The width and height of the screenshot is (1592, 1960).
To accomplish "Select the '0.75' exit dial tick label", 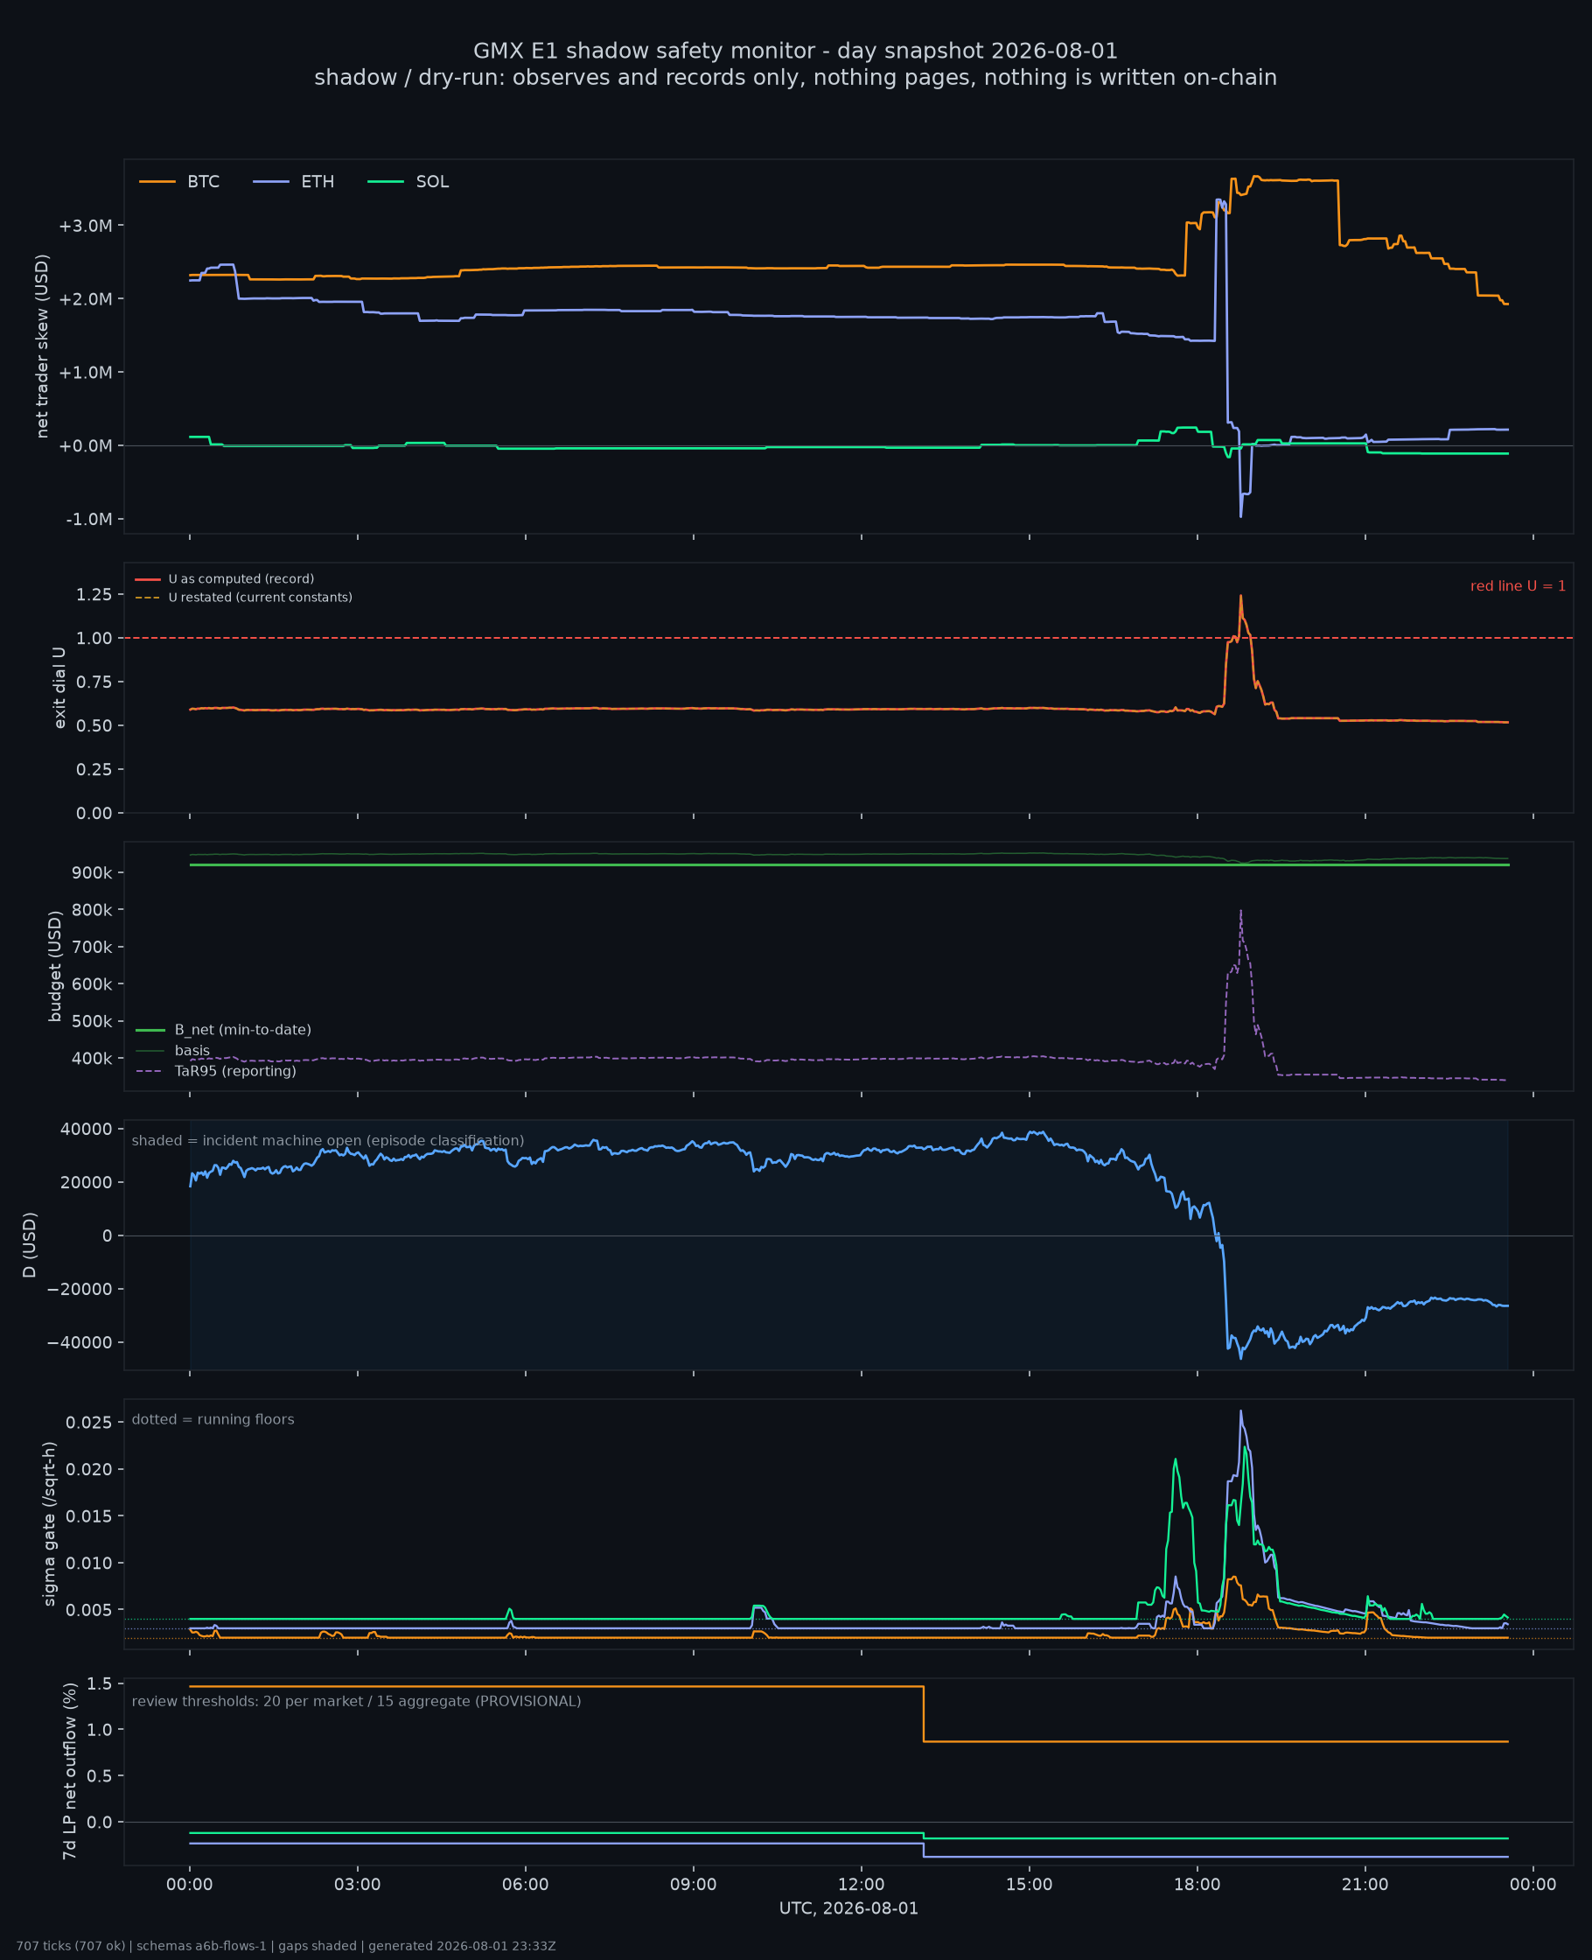I will pos(94,682).
